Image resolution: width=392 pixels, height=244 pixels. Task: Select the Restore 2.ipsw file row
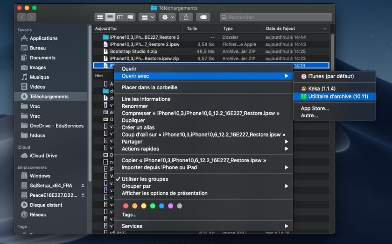211,44
